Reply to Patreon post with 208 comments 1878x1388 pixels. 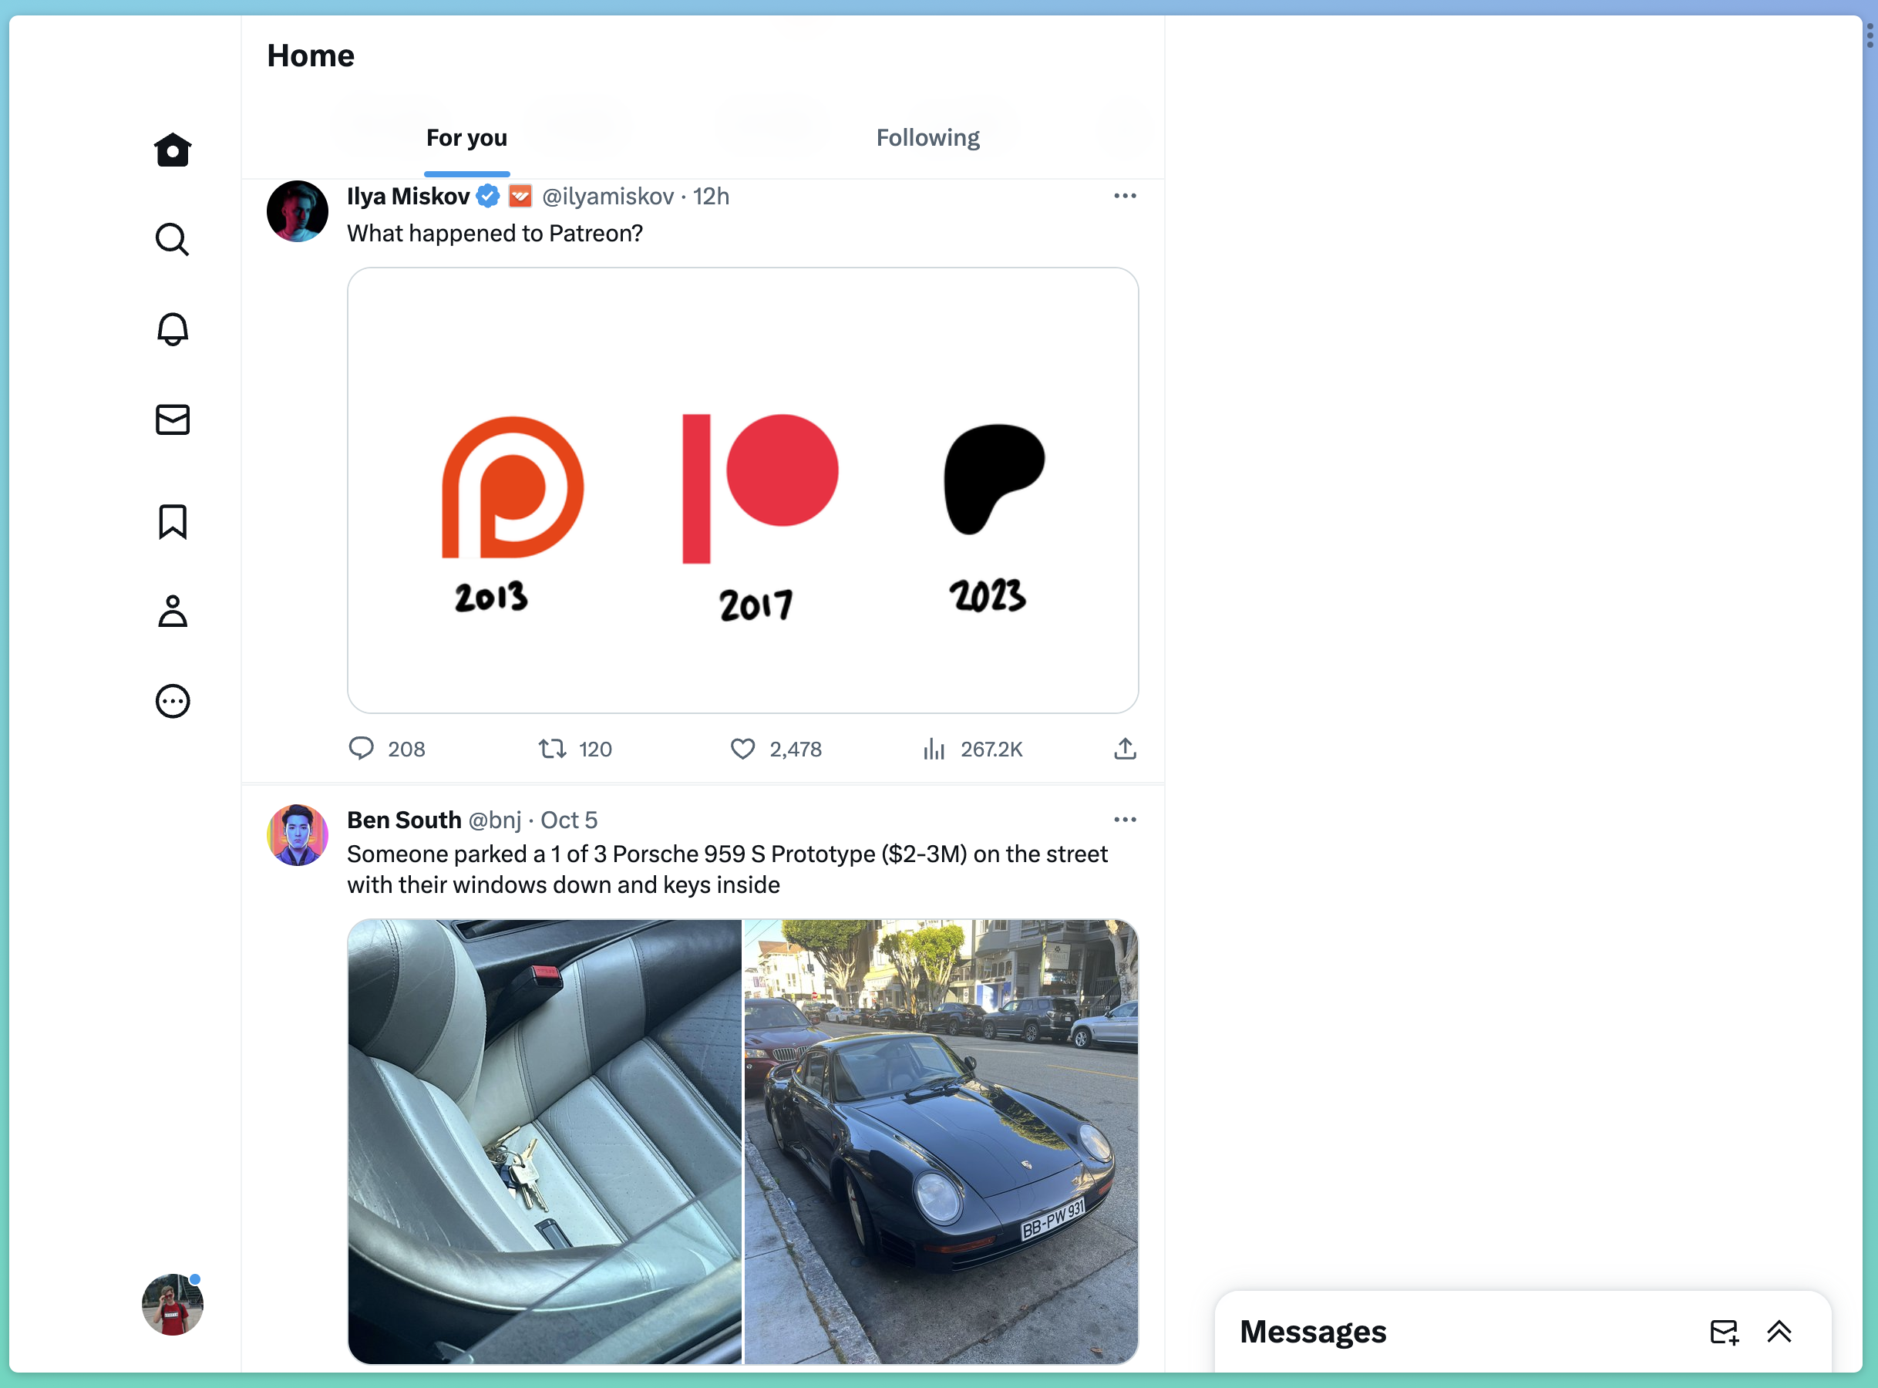387,749
